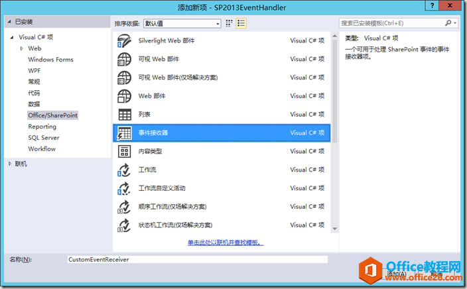Click the 工作流自定义活动 icon
The image size is (467, 289).
(x=124, y=188)
